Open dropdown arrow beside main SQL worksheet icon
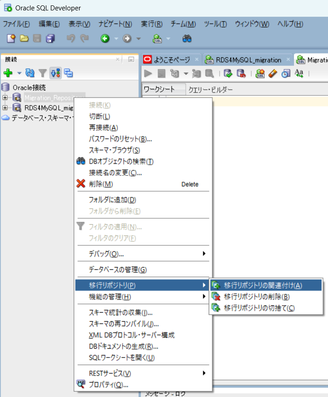Screen dimensions: 328x397 (169, 39)
